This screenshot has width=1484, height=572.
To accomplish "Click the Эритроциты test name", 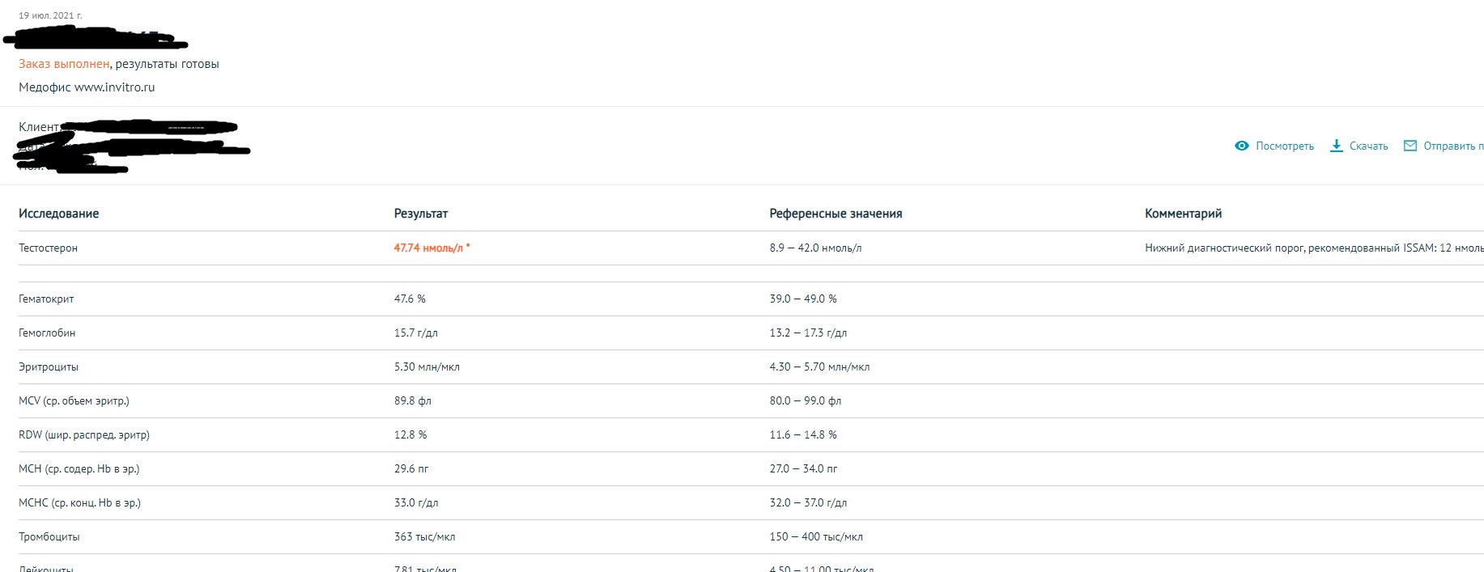I will point(49,367).
